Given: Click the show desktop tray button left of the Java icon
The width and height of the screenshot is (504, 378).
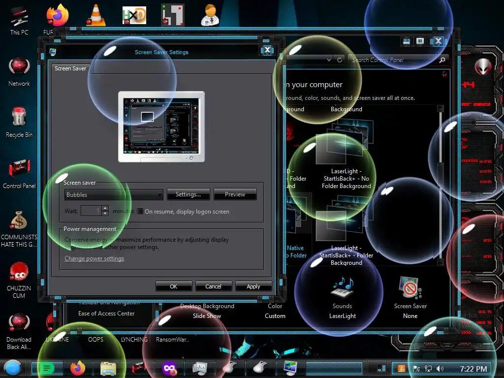Looking at the screenshot, I should point(381,368).
